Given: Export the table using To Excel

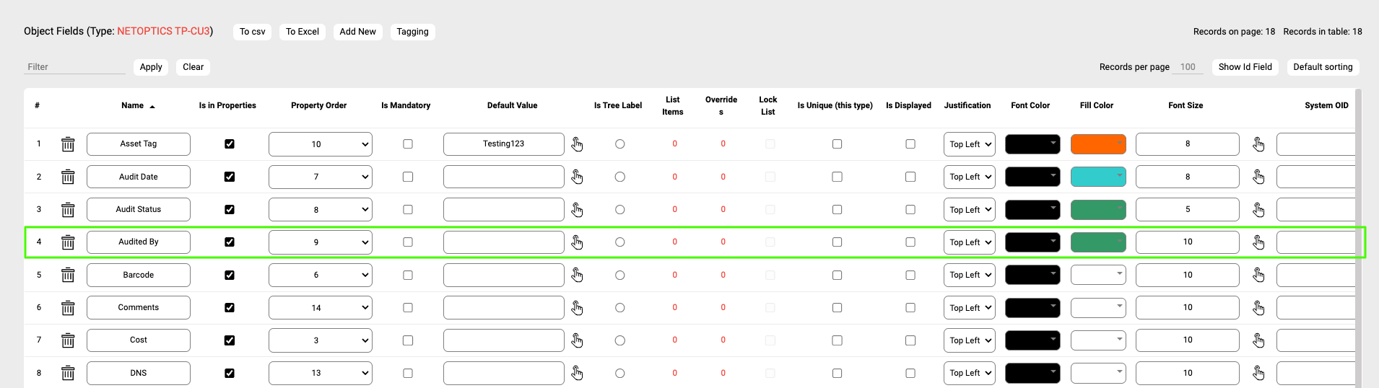Looking at the screenshot, I should [302, 32].
